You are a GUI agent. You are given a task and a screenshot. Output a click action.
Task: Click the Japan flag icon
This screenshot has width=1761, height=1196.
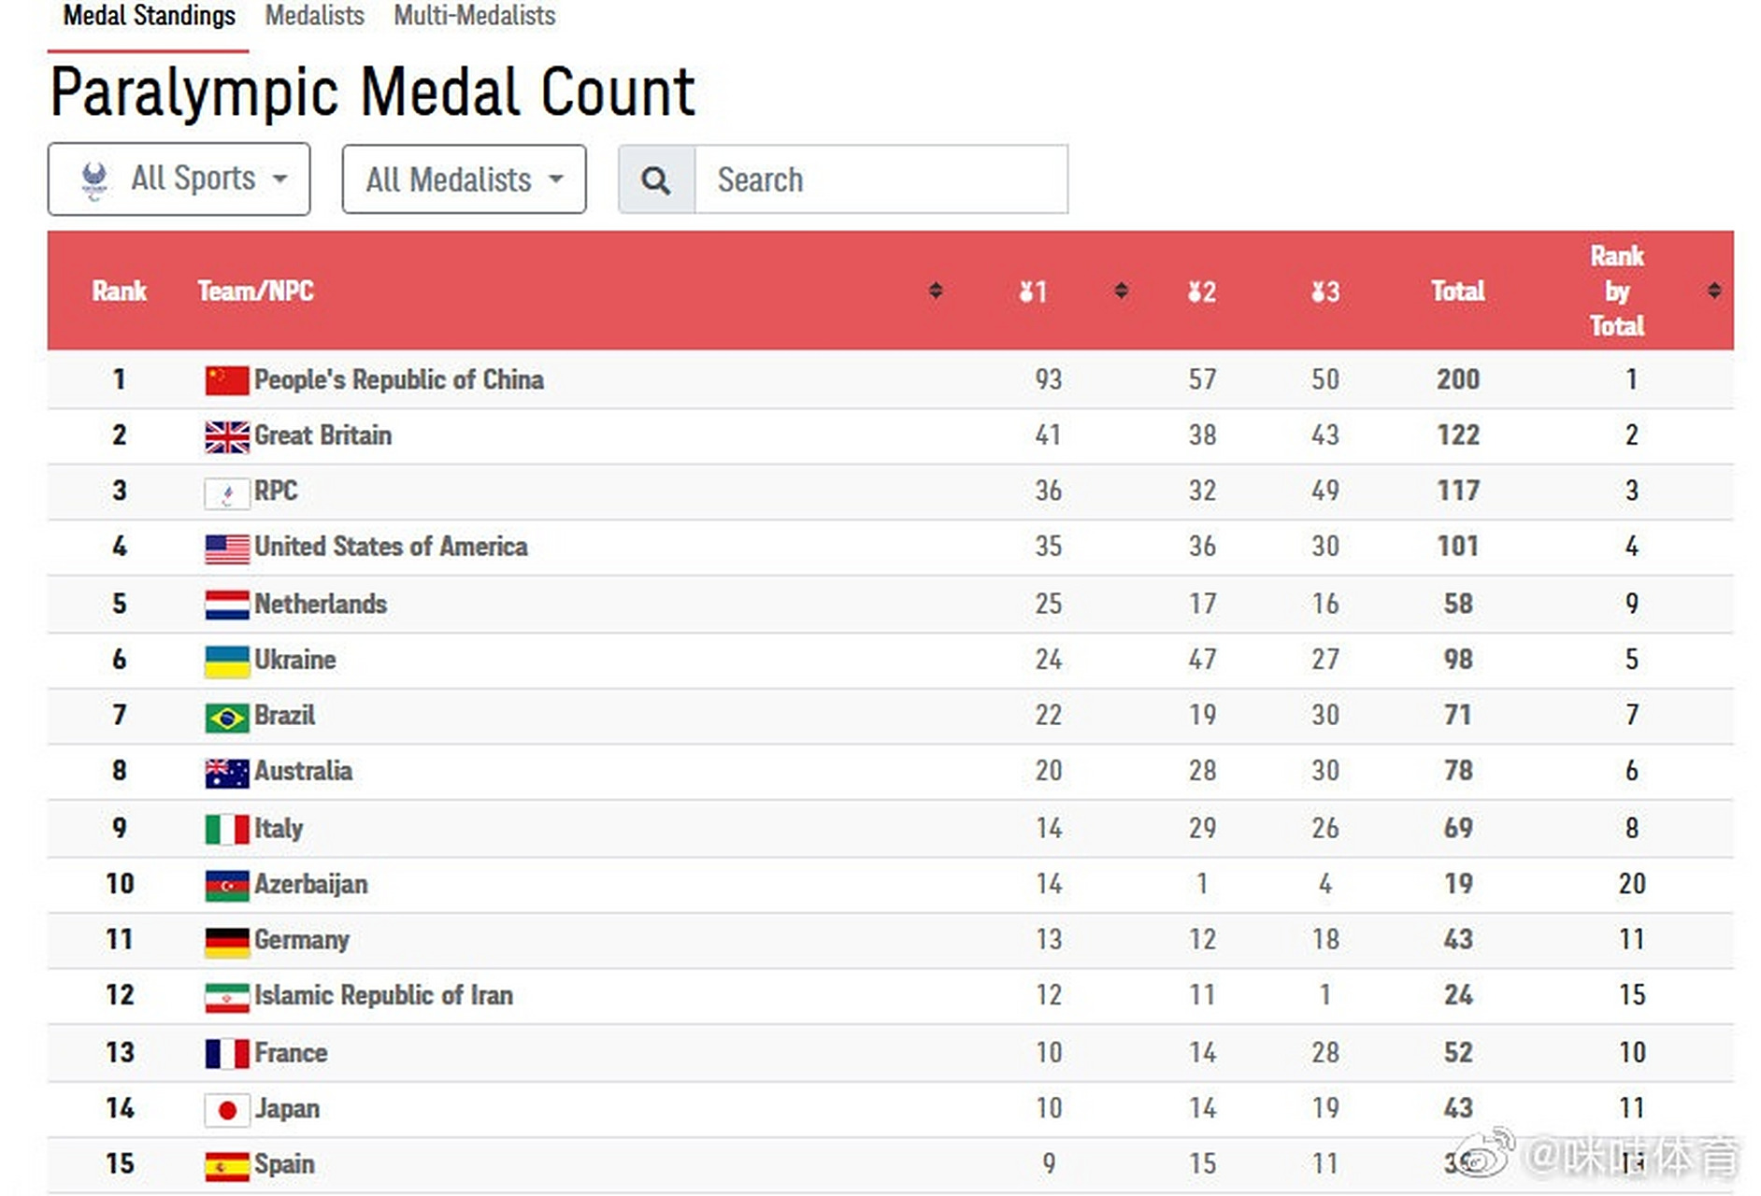point(226,1109)
